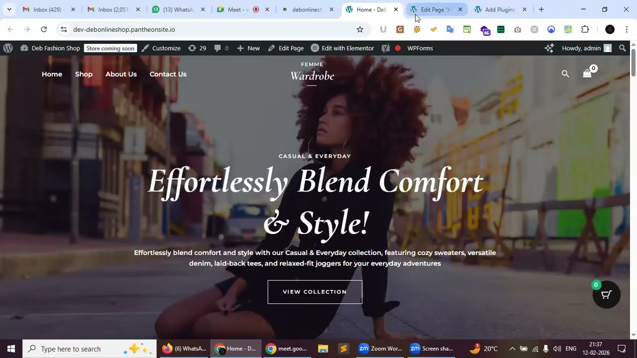This screenshot has height=358, width=637.
Task: Click the view site information icon in address bar
Action: [64, 29]
